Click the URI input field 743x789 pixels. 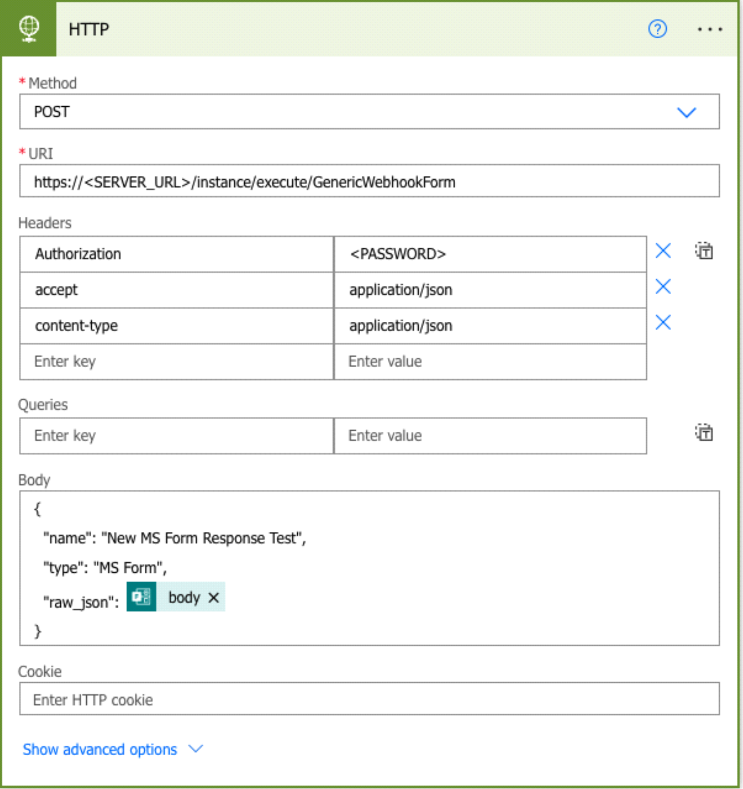[x=369, y=182]
